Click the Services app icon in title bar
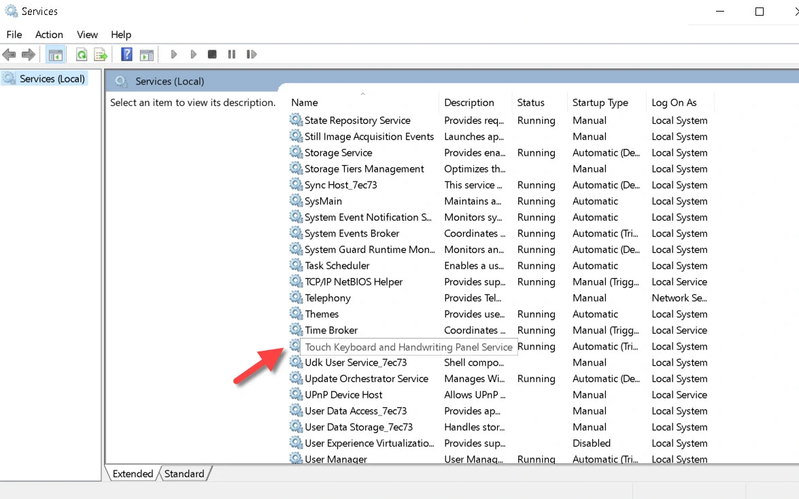Image resolution: width=799 pixels, height=499 pixels. [x=11, y=11]
